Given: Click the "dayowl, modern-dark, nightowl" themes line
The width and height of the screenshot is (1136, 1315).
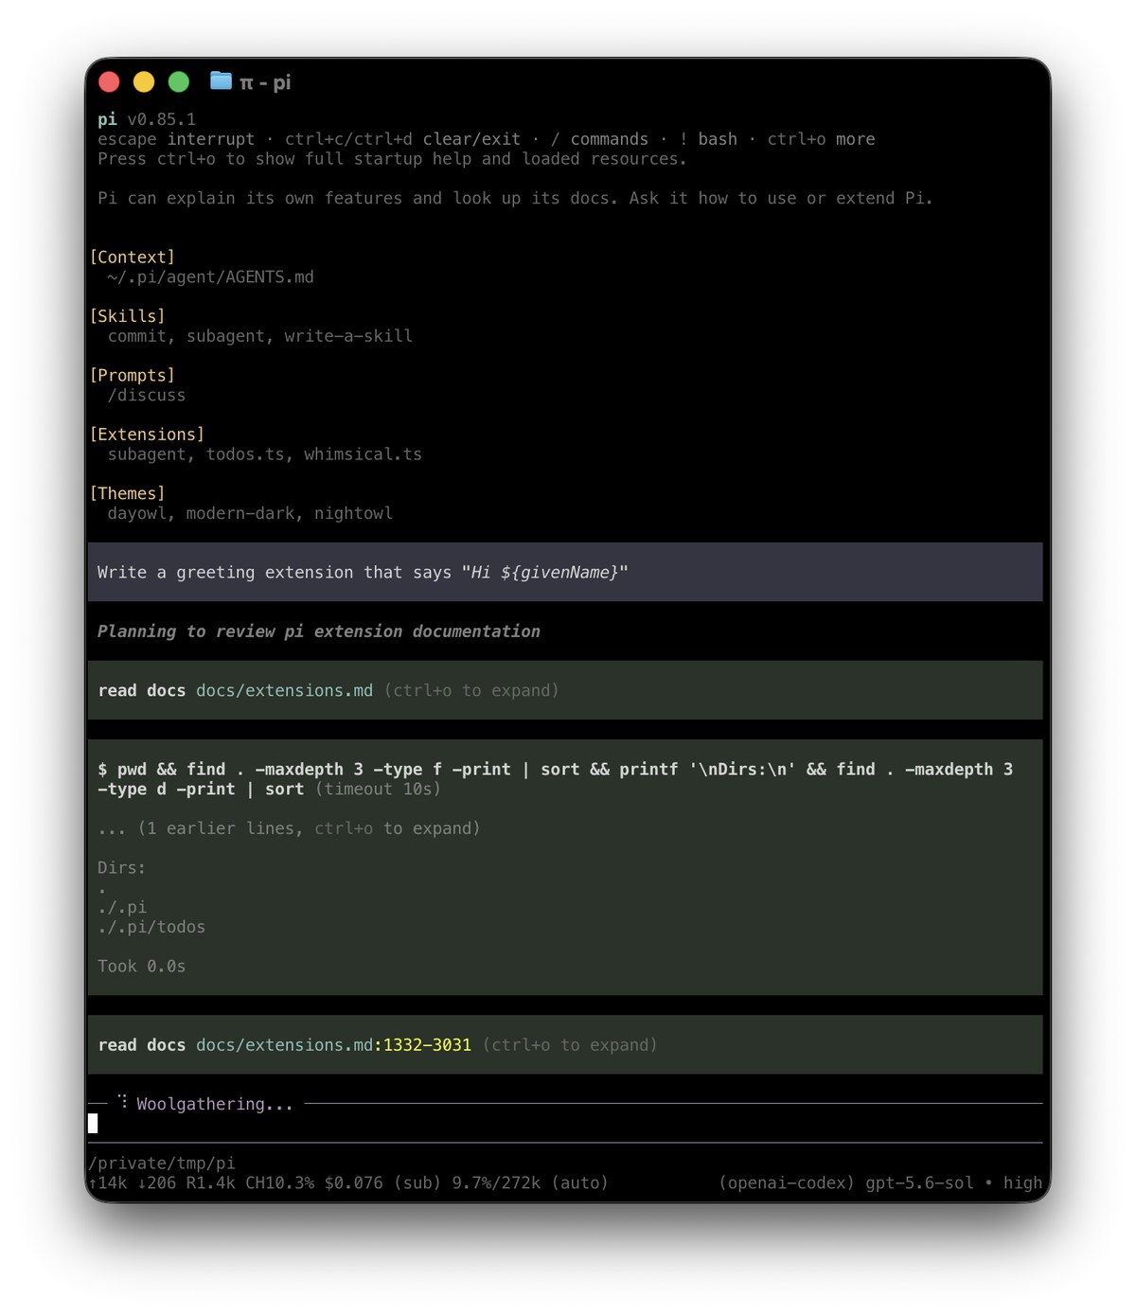Looking at the screenshot, I should (250, 514).
